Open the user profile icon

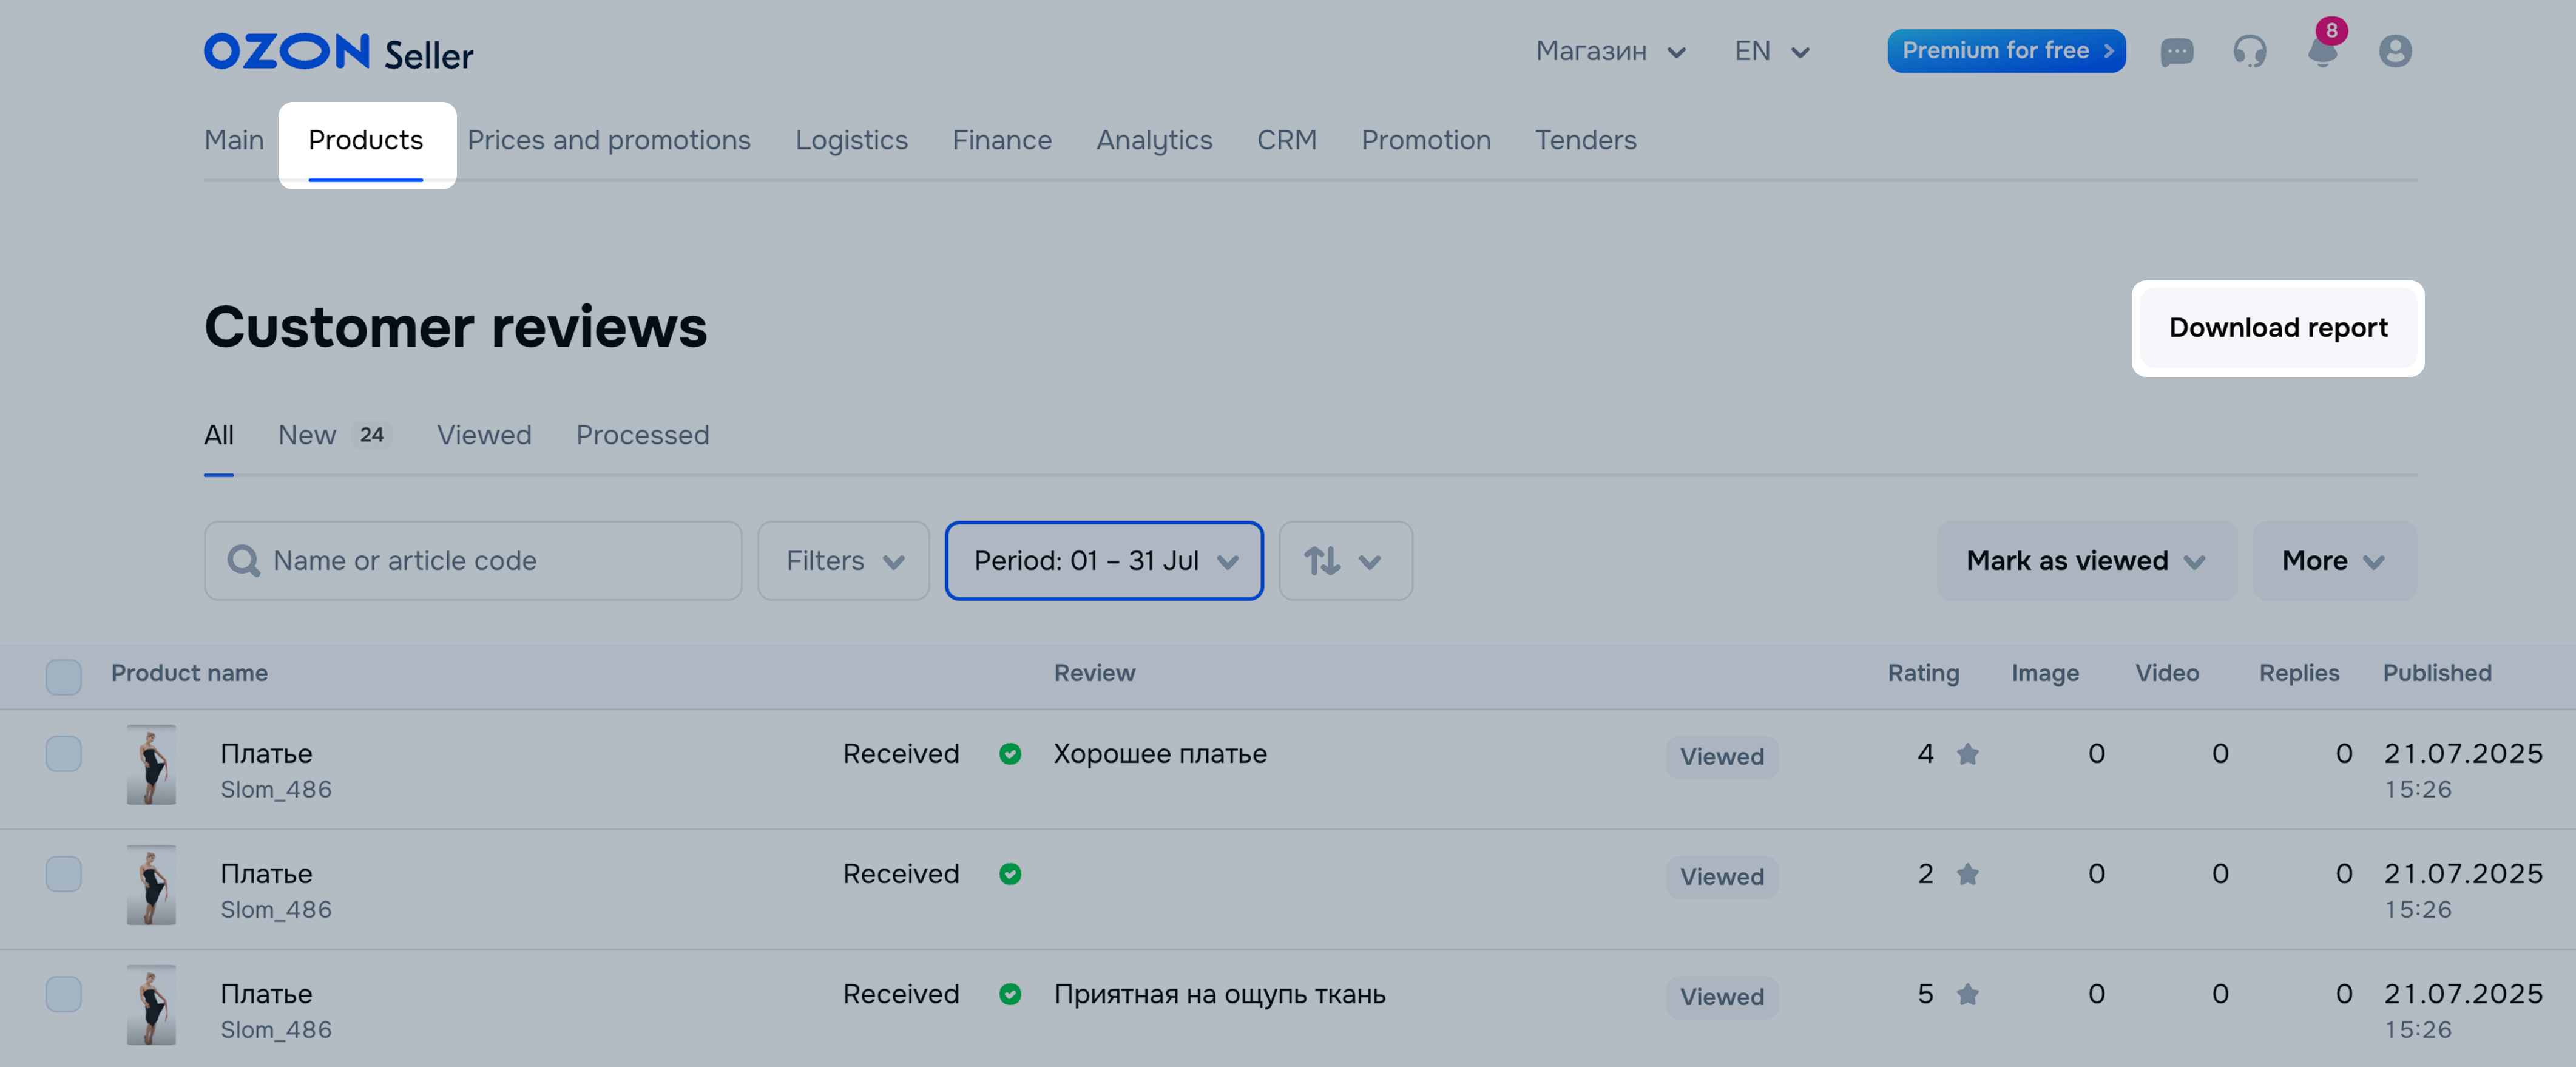pyautogui.click(x=2395, y=51)
